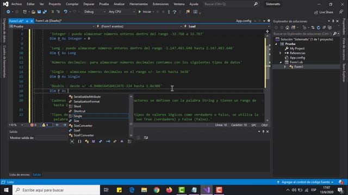Viewport: 348px width, 195px height.
Task: Expand the Referencias node
Action: coord(281,53)
